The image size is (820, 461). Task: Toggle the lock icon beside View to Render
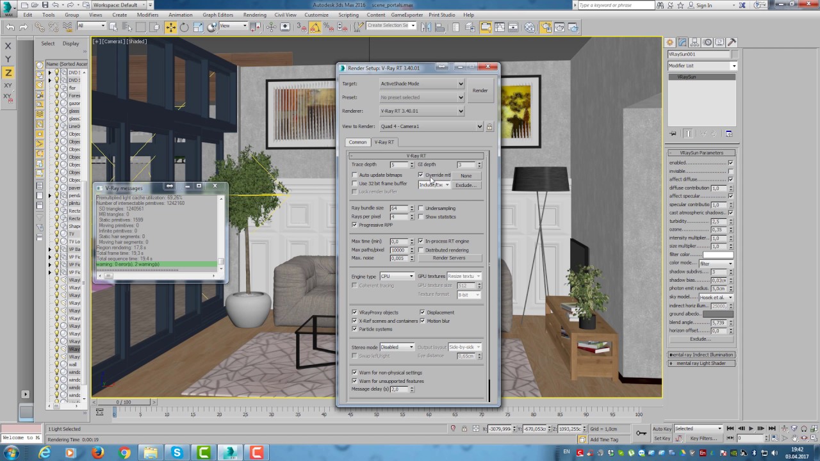coord(489,127)
